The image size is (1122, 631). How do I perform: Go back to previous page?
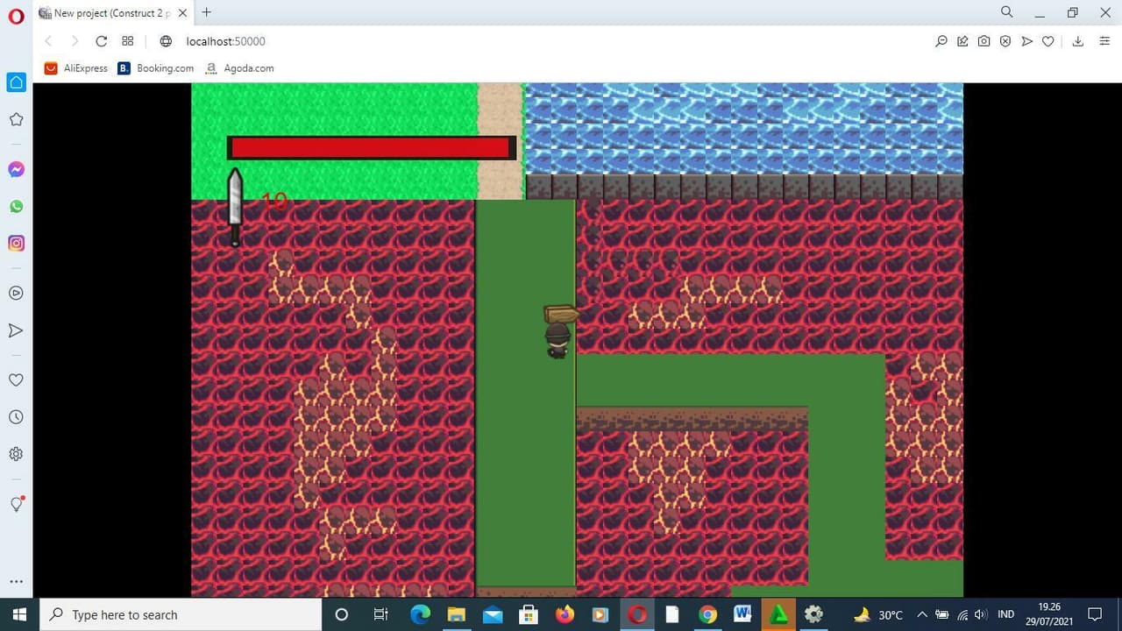tap(48, 41)
